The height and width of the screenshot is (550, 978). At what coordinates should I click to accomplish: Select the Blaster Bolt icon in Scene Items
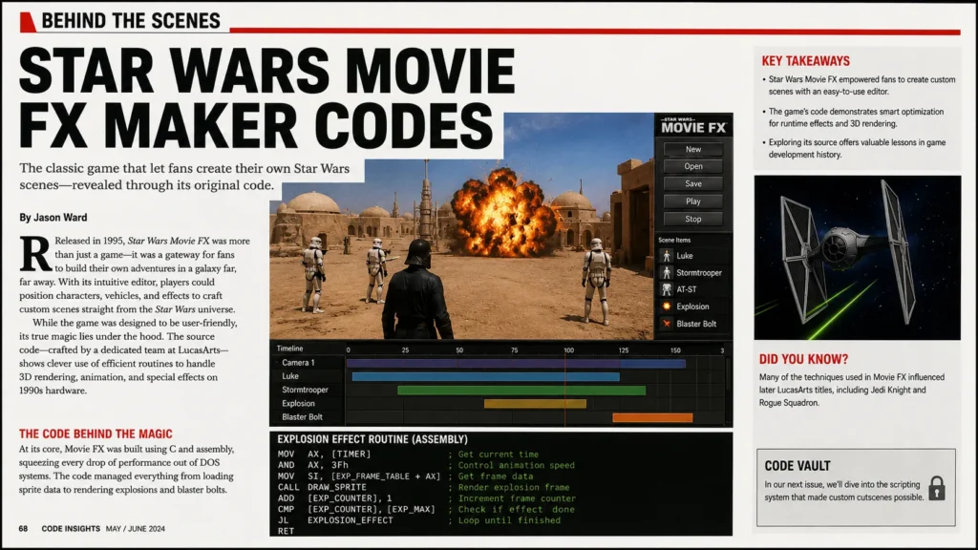pyautogui.click(x=667, y=324)
